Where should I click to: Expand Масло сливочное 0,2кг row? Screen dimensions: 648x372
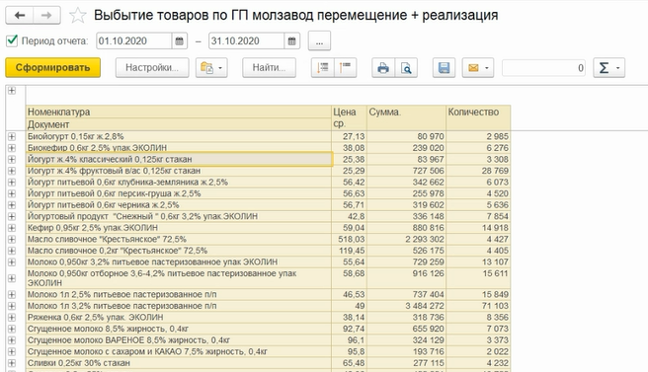point(12,251)
